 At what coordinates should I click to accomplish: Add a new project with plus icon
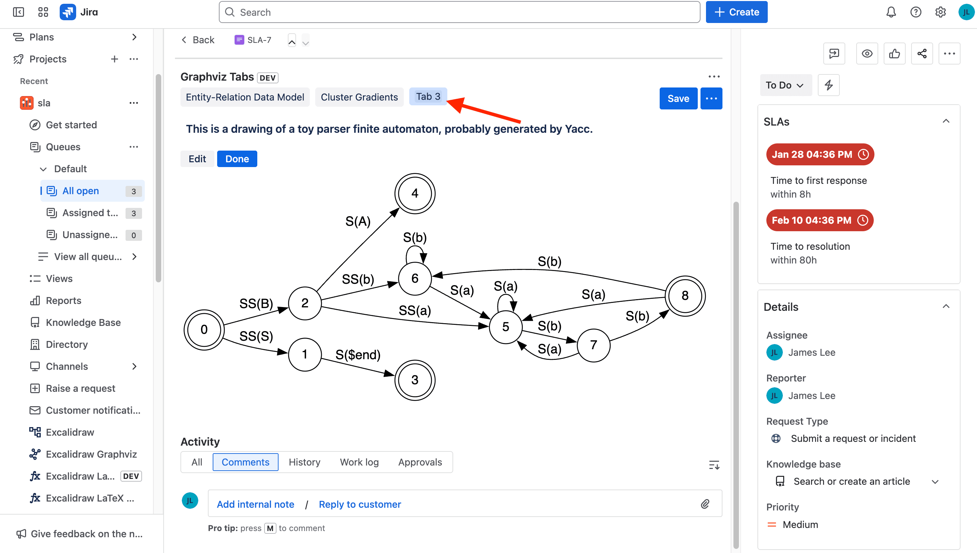point(114,59)
